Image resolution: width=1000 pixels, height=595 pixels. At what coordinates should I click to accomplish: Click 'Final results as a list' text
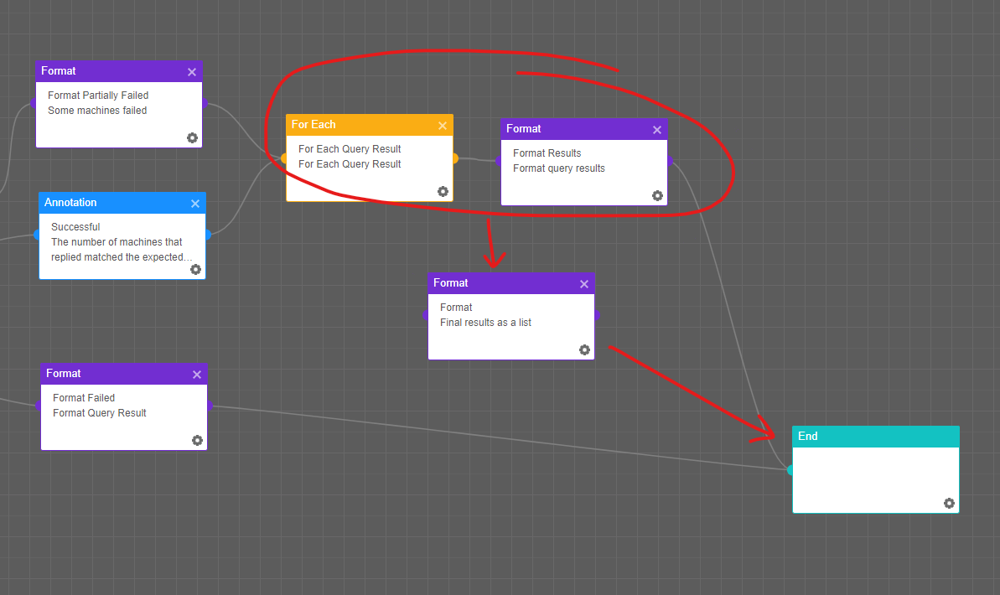pos(485,323)
